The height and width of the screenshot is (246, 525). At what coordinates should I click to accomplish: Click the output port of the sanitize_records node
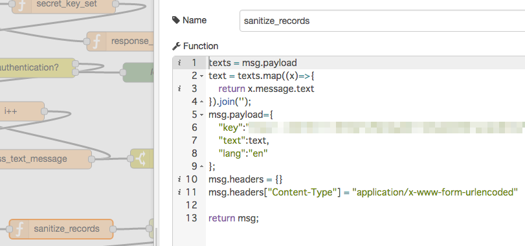pyautogui.click(x=113, y=229)
